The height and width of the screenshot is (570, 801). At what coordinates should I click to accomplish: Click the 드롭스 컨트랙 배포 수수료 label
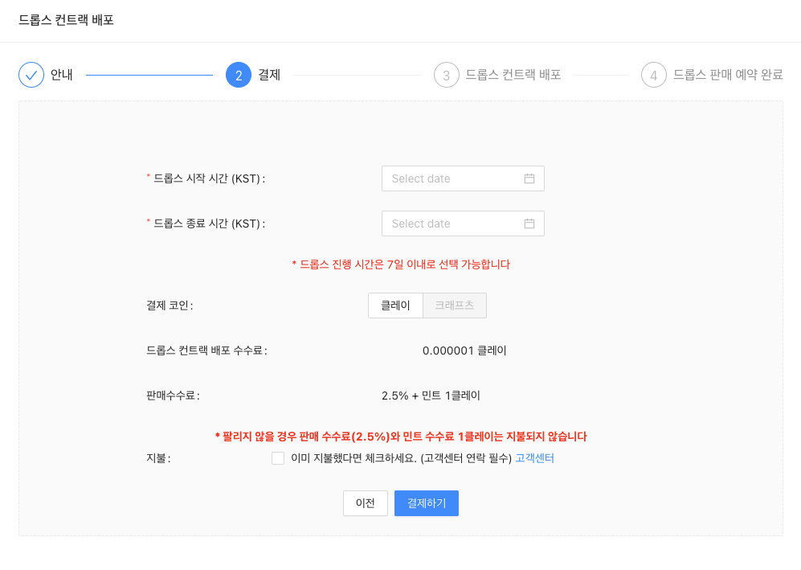pos(206,351)
